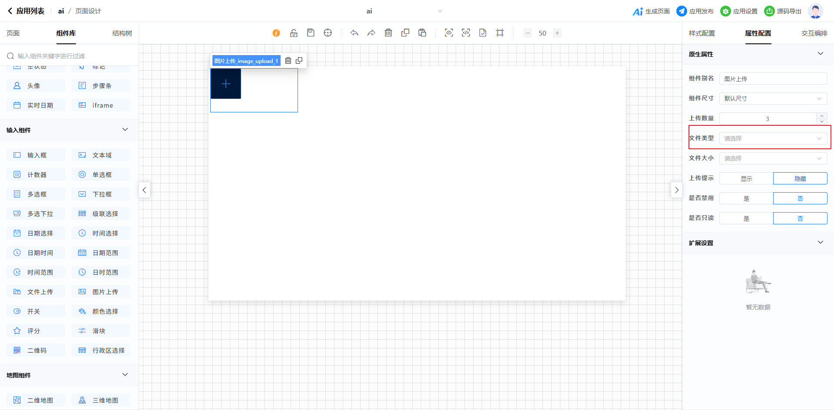Click the save icon in the toolbar
The image size is (834, 410).
311,33
